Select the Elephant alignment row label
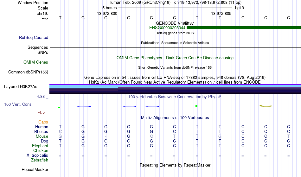Screen dimensions: 301x177 [x=40, y=146]
